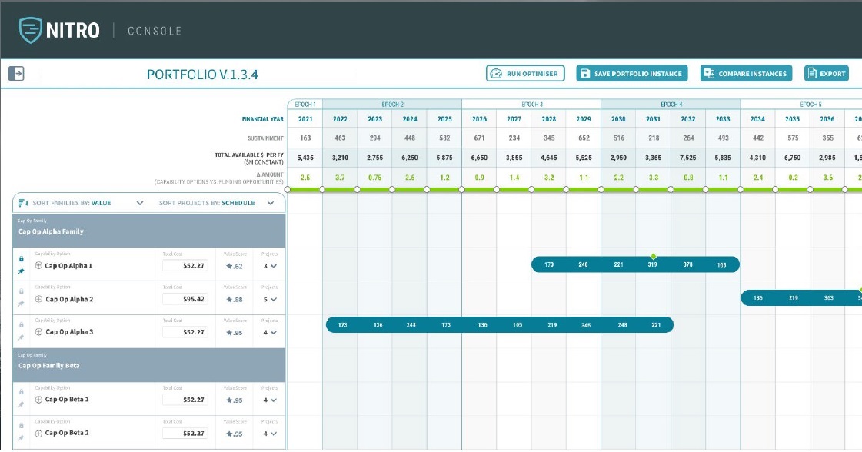Click Total Cost field of Cap Op Beta 1
Screen dimensions: 862x452
click(x=185, y=400)
